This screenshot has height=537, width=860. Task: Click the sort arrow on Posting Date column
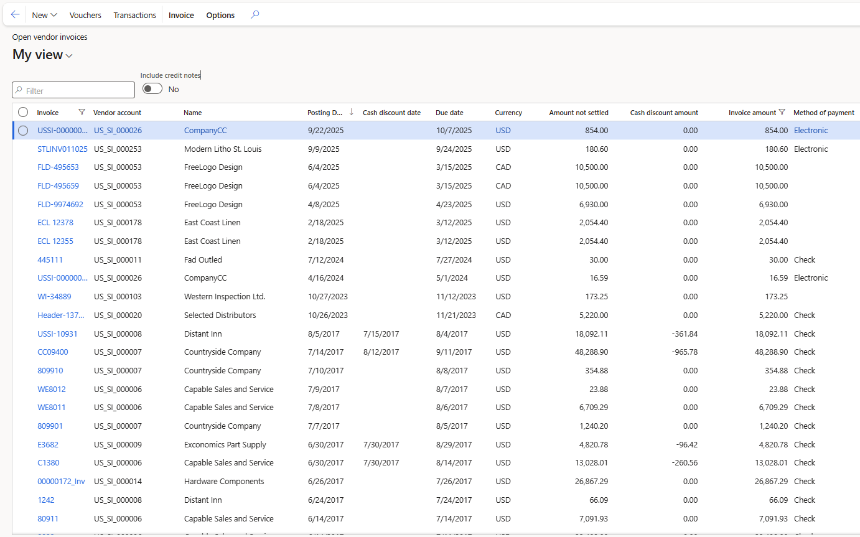pos(351,112)
